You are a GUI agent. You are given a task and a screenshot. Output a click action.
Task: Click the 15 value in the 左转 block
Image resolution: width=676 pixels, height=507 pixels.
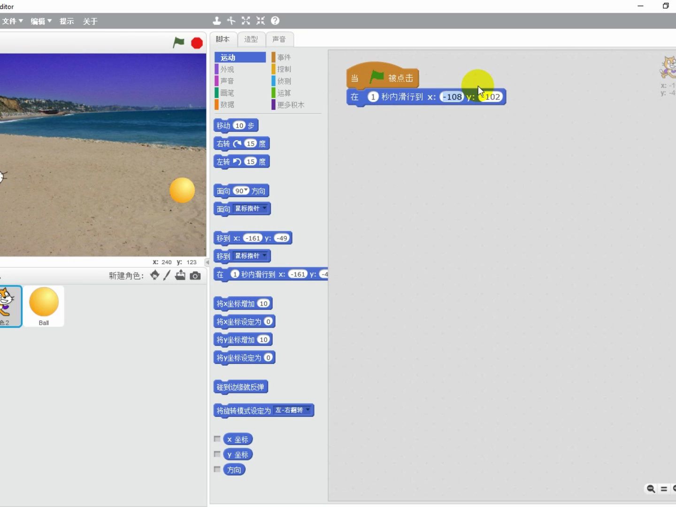[251, 161]
